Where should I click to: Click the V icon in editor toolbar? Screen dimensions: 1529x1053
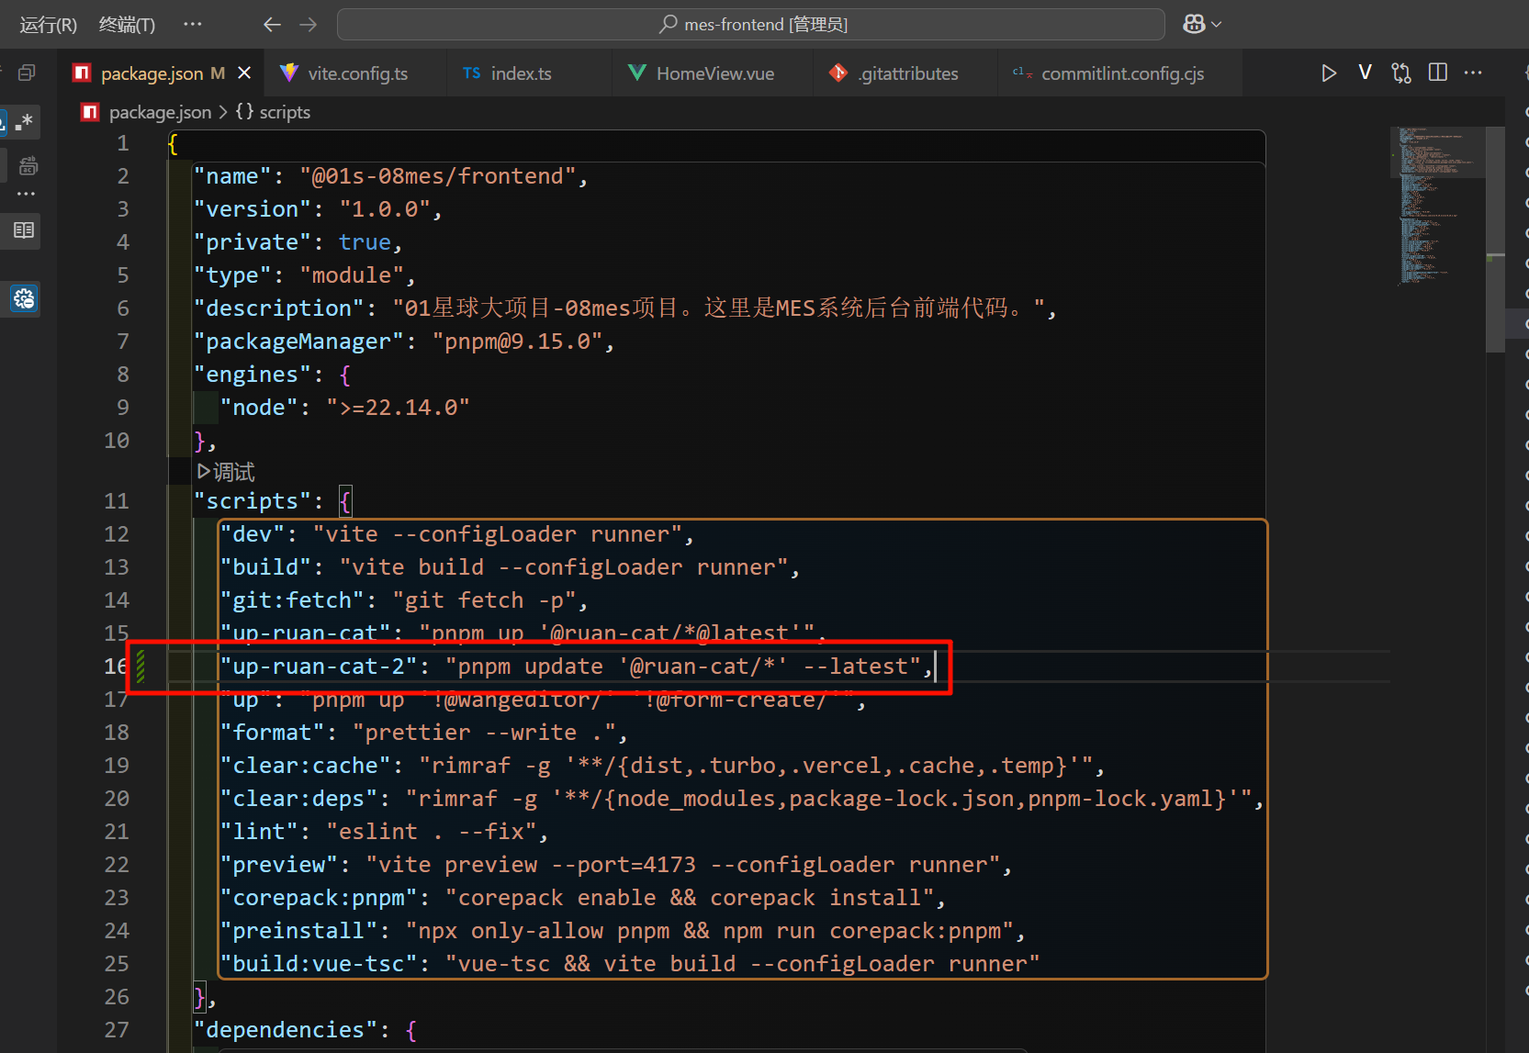tap(1365, 73)
